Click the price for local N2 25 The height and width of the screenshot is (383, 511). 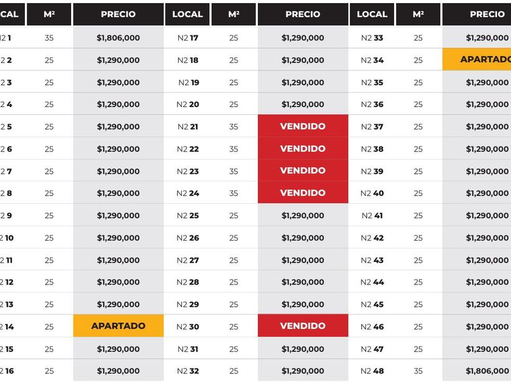tap(303, 216)
